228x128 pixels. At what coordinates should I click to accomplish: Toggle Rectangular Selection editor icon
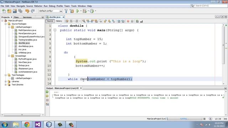point(100,21)
